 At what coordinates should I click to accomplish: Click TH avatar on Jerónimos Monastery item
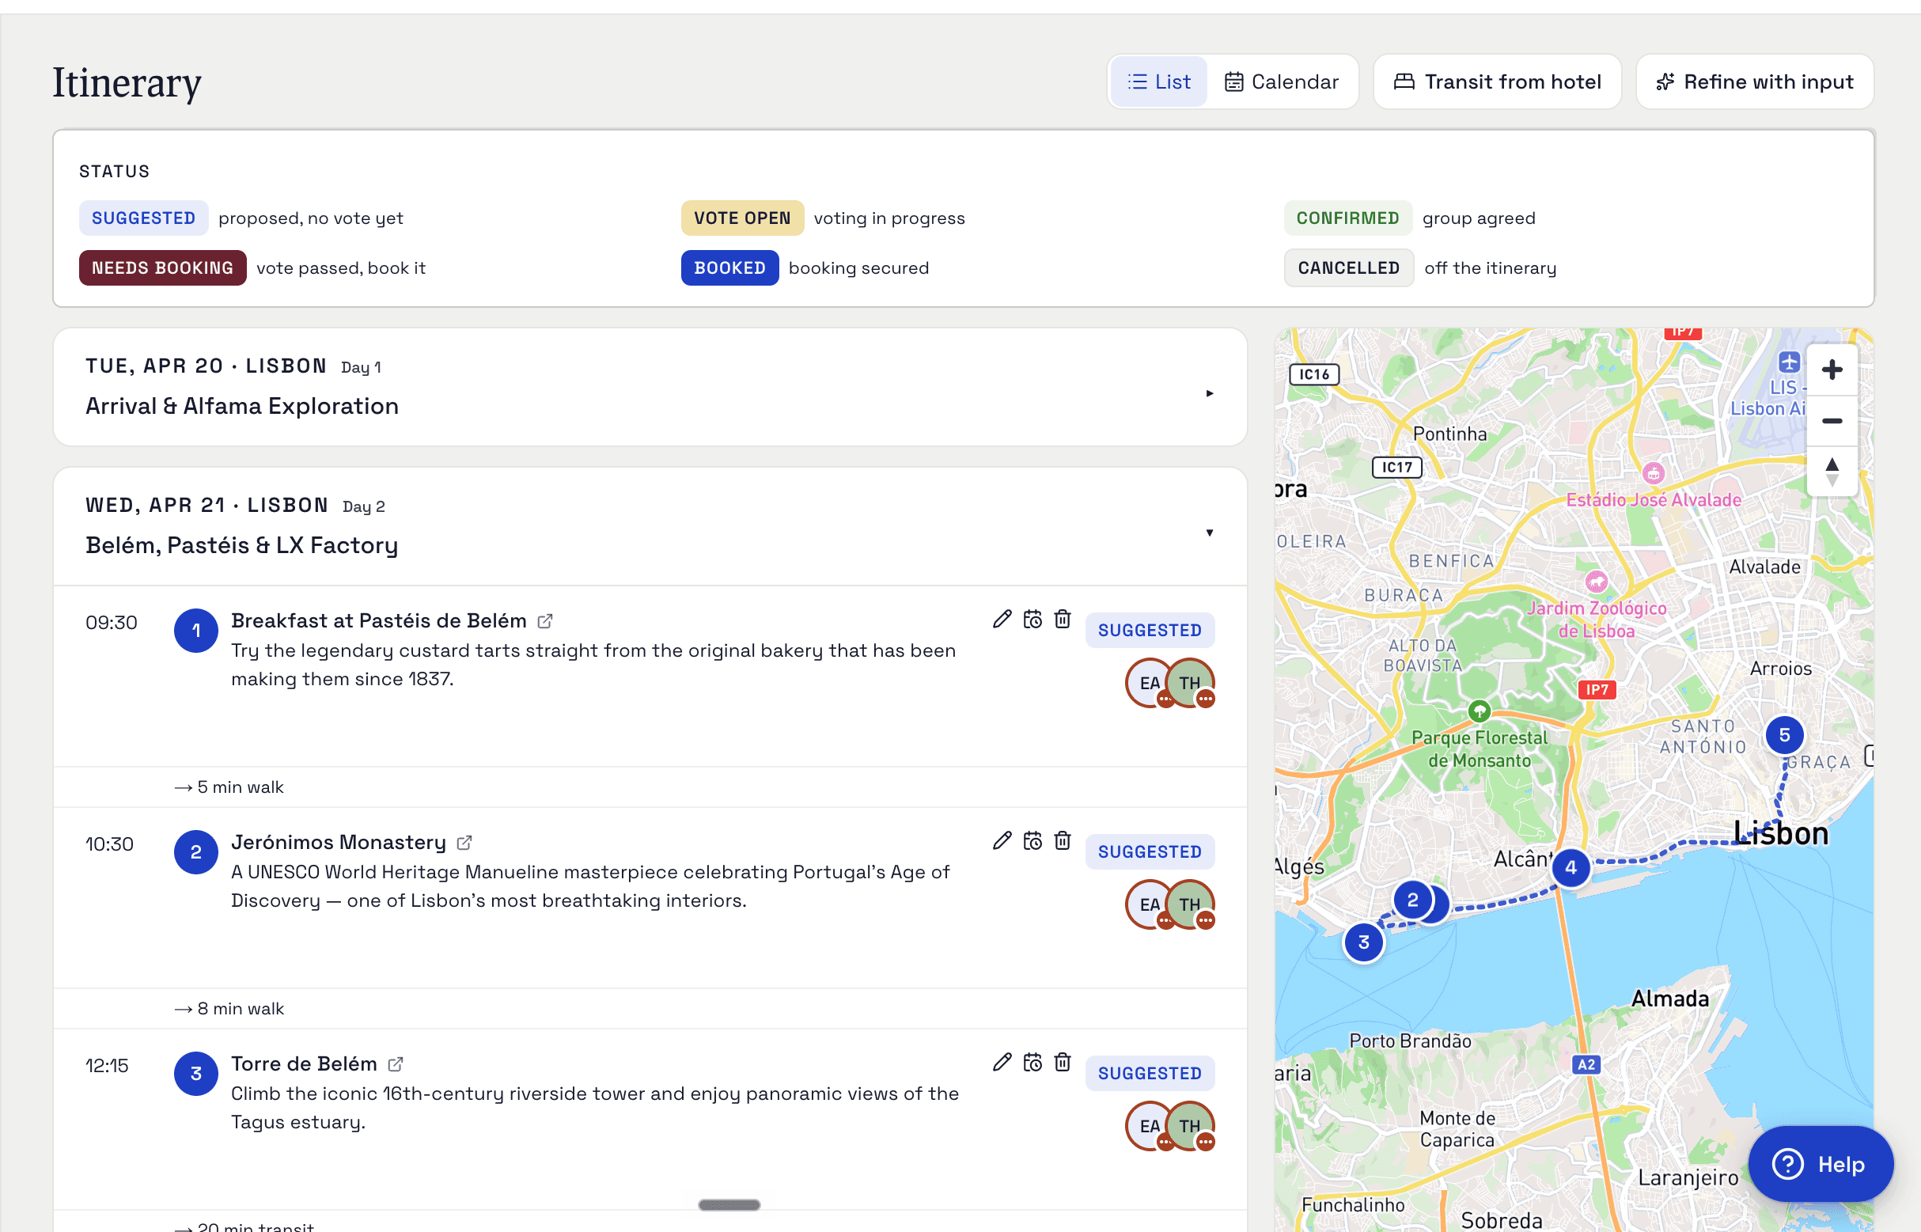pyautogui.click(x=1191, y=904)
